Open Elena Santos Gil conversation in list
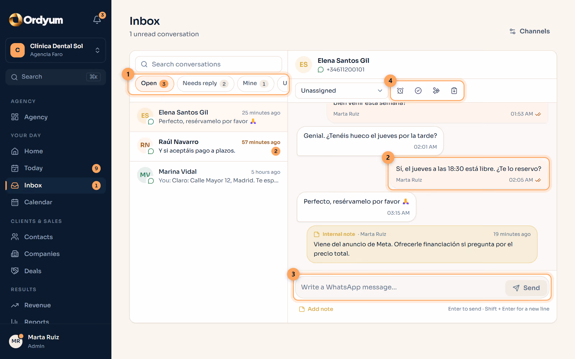 click(208, 117)
